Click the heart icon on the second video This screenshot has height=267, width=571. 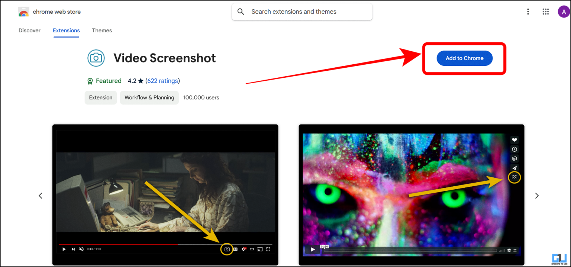click(514, 140)
